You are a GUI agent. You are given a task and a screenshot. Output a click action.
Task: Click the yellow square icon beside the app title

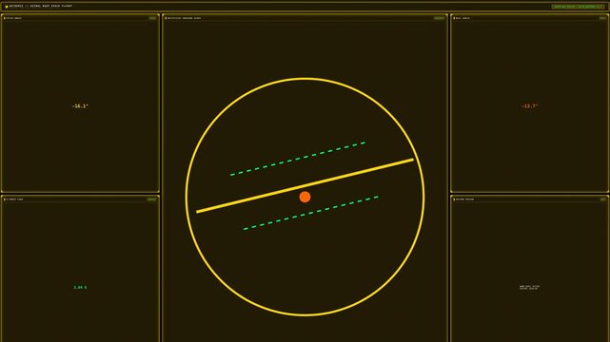pos(7,7)
